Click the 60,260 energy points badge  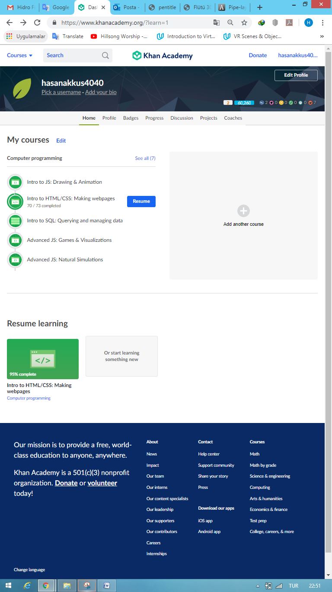point(245,103)
